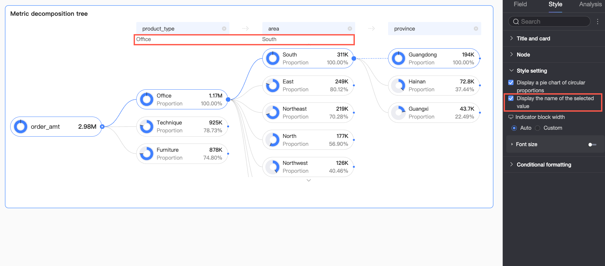Click the Metric decomposition tree title

click(49, 14)
